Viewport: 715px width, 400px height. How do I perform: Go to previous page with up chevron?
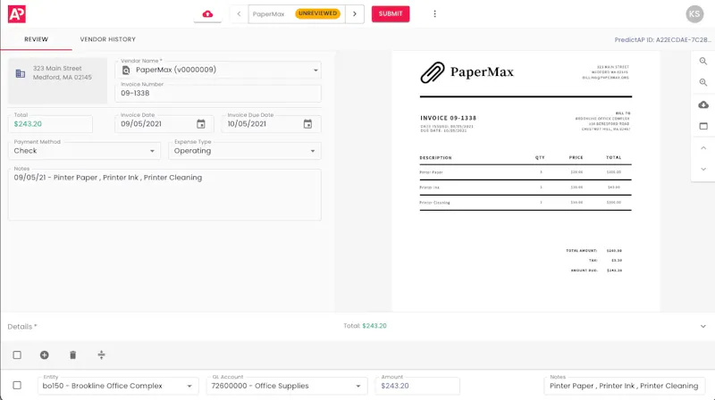tap(703, 148)
